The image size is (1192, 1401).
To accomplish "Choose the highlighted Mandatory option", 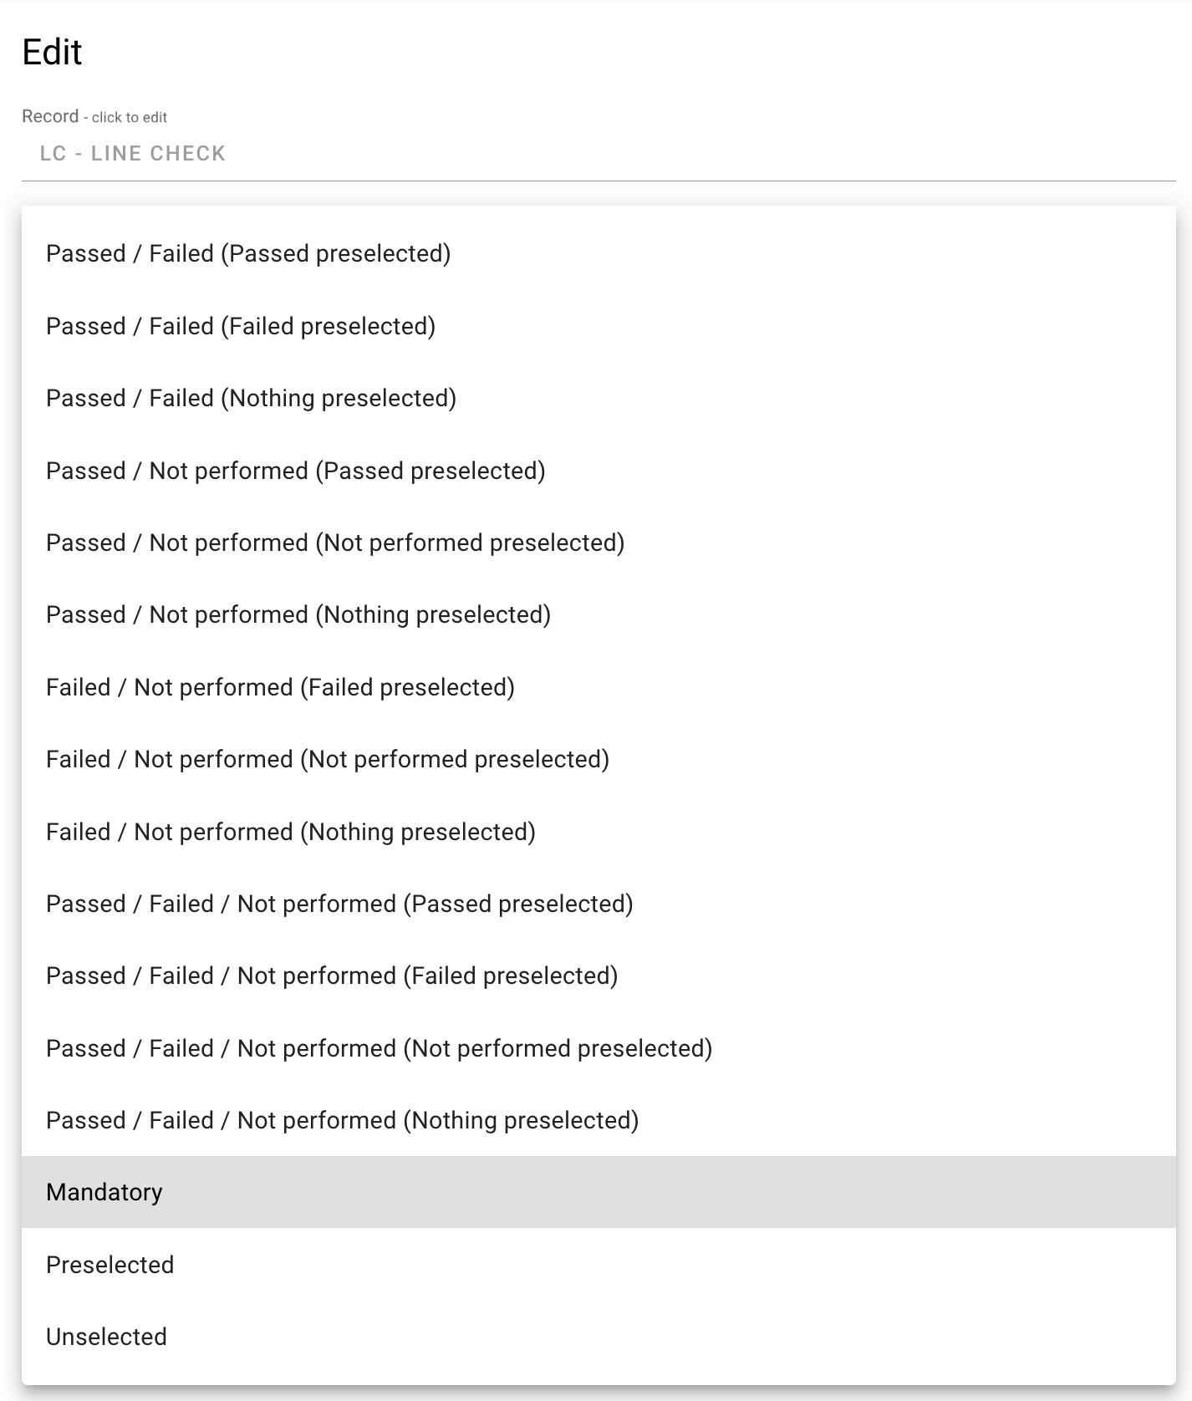I will click(104, 1193).
